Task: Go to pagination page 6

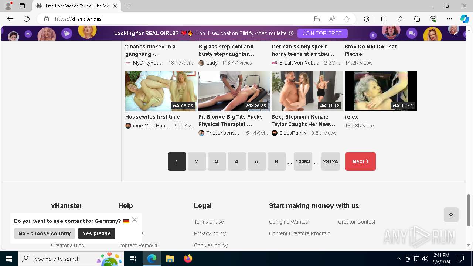Action: (277, 161)
